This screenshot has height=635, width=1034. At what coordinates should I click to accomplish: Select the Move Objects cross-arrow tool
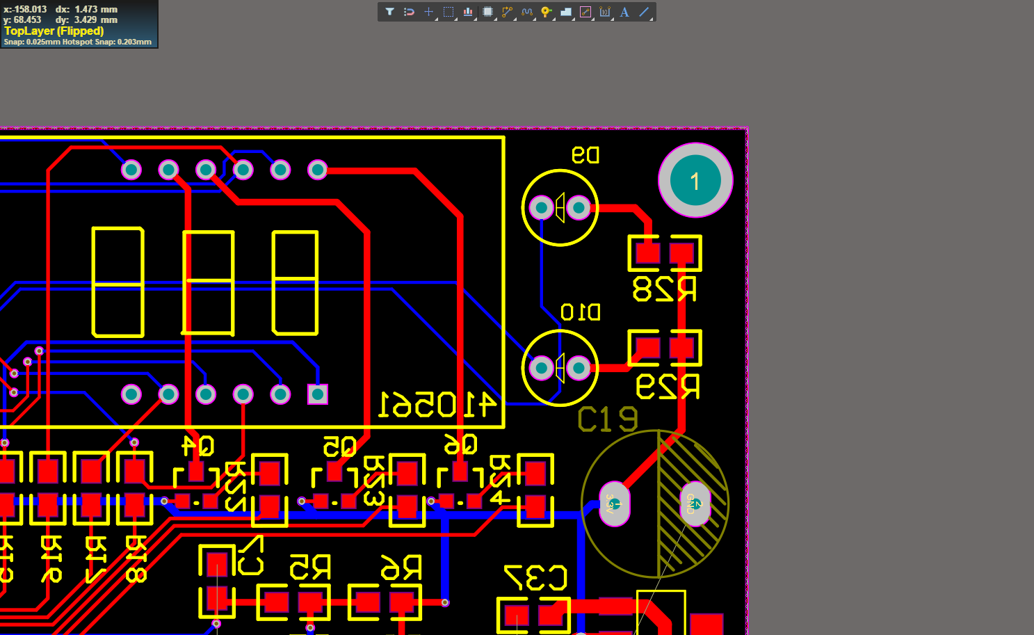[x=428, y=12]
